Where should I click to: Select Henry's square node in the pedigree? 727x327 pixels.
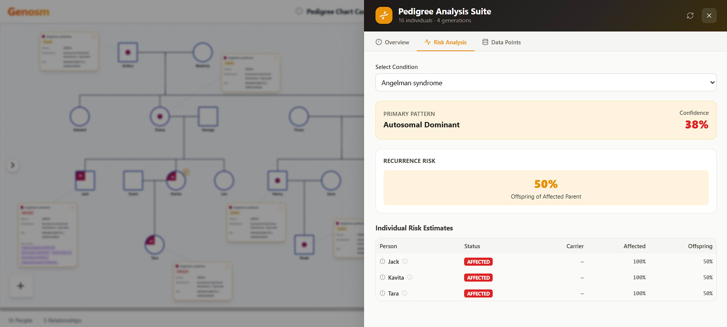tap(278, 180)
